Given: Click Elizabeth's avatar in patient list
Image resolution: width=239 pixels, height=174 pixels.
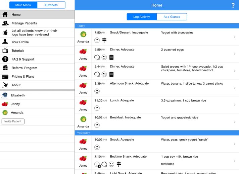Looking at the screenshot, I should coord(5,95).
